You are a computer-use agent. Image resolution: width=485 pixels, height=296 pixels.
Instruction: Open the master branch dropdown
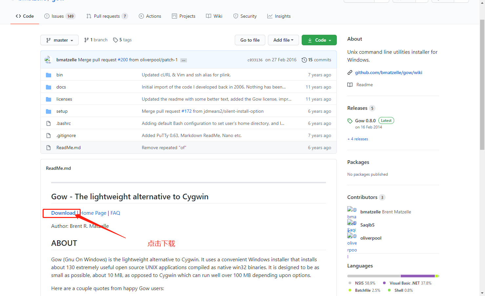[60, 40]
